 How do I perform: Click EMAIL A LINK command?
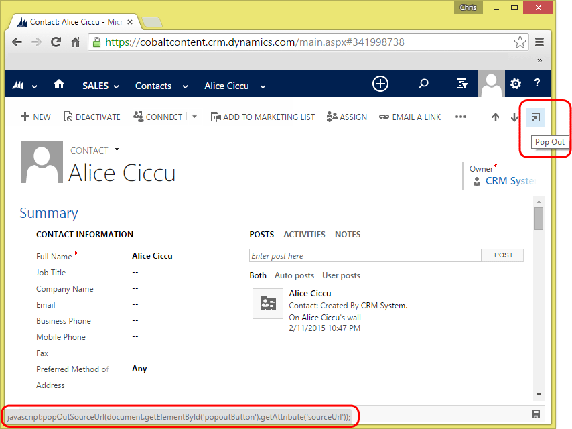coord(410,117)
